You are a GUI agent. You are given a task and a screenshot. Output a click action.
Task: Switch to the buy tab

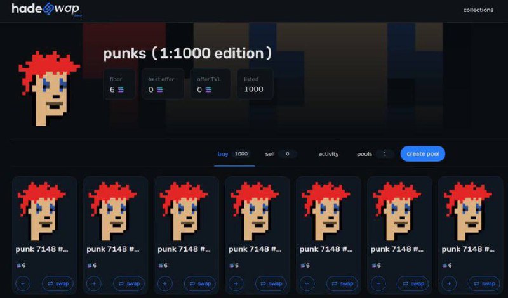click(x=234, y=154)
